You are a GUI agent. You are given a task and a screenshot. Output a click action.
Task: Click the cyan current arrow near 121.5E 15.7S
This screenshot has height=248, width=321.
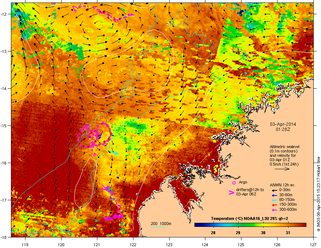[x=113, y=152]
